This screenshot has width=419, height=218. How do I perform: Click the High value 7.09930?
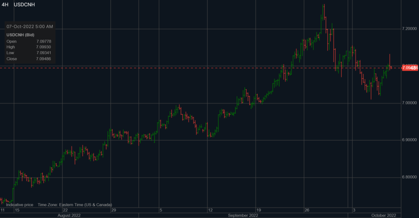tap(43, 47)
